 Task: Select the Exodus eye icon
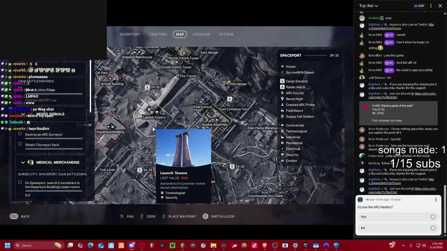coord(282,161)
